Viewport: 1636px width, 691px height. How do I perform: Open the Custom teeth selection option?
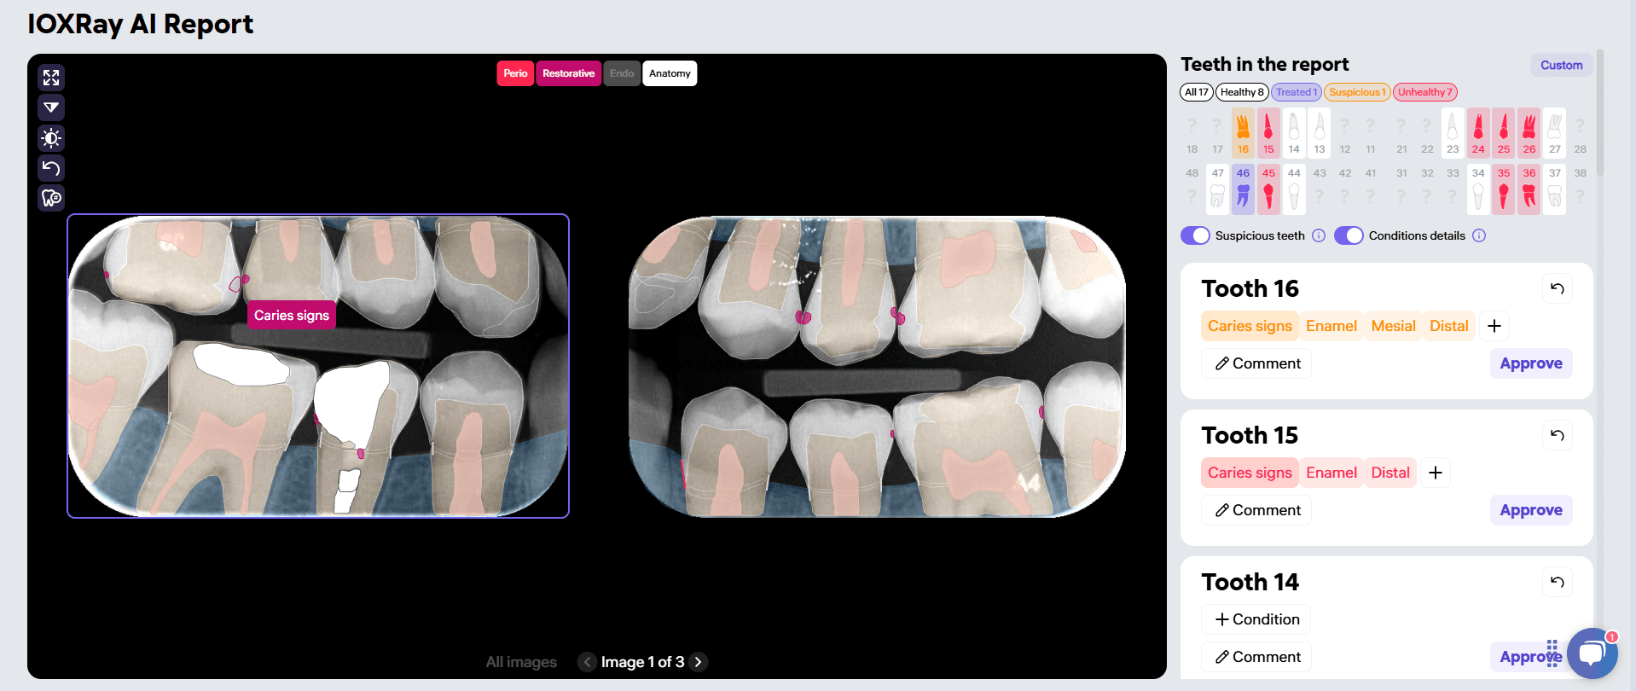pyautogui.click(x=1561, y=65)
